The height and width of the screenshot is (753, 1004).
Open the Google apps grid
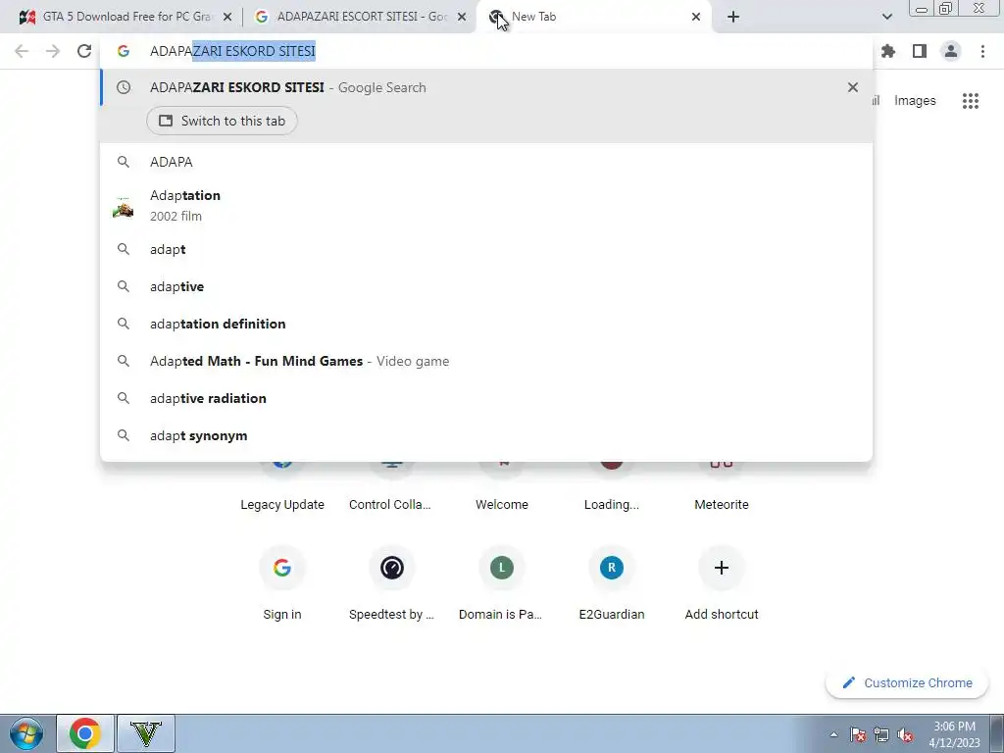(x=971, y=101)
